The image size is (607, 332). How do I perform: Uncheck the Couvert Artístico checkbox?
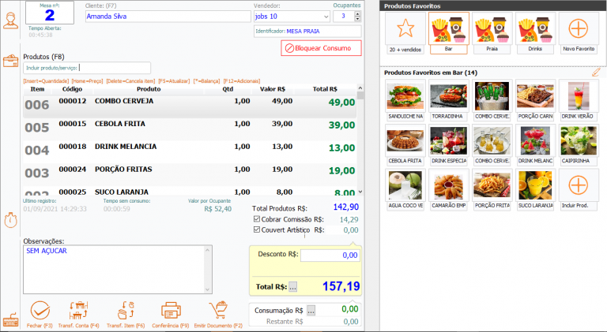[x=256, y=230]
